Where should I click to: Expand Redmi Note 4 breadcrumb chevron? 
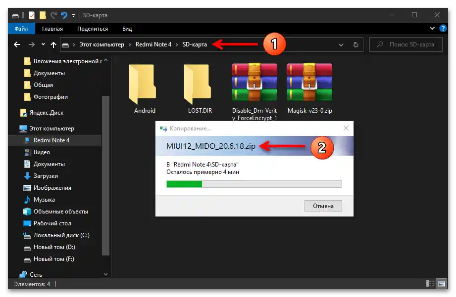tap(177, 44)
